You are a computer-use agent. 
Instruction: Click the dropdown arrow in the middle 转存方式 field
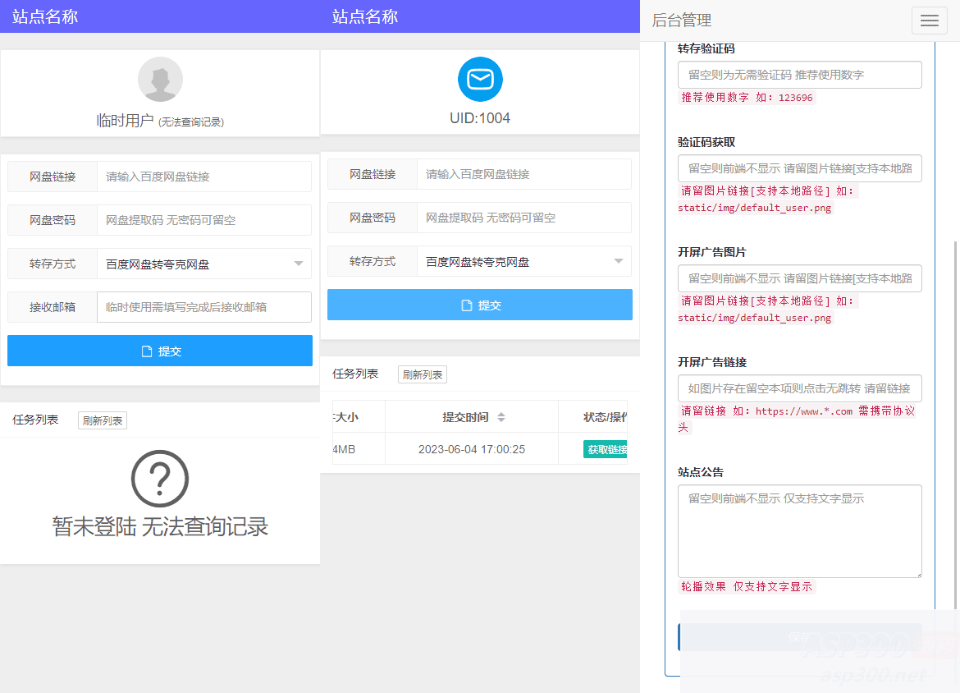tap(617, 261)
